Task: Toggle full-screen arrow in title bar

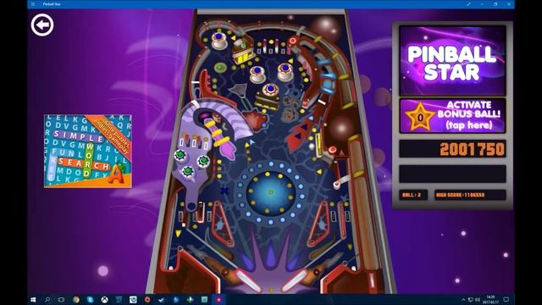Action: point(468,4)
